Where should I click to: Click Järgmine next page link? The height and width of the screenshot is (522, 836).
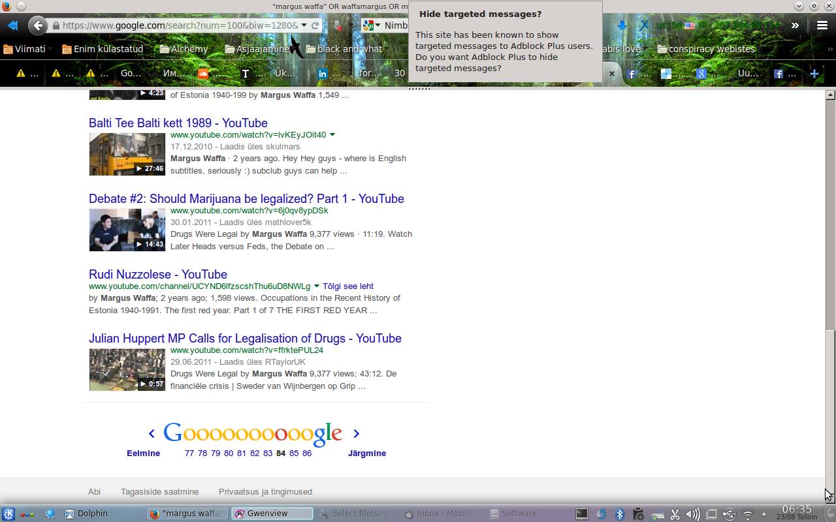(367, 453)
